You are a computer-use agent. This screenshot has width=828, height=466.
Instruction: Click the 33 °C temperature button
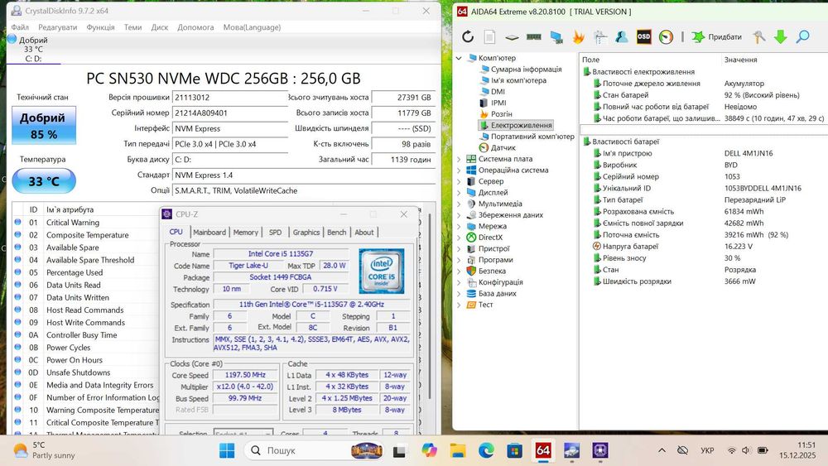tap(44, 181)
